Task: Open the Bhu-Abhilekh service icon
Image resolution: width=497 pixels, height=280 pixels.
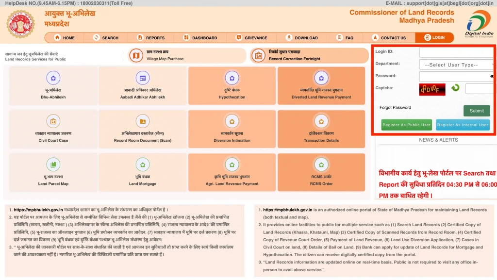Action: [53, 85]
